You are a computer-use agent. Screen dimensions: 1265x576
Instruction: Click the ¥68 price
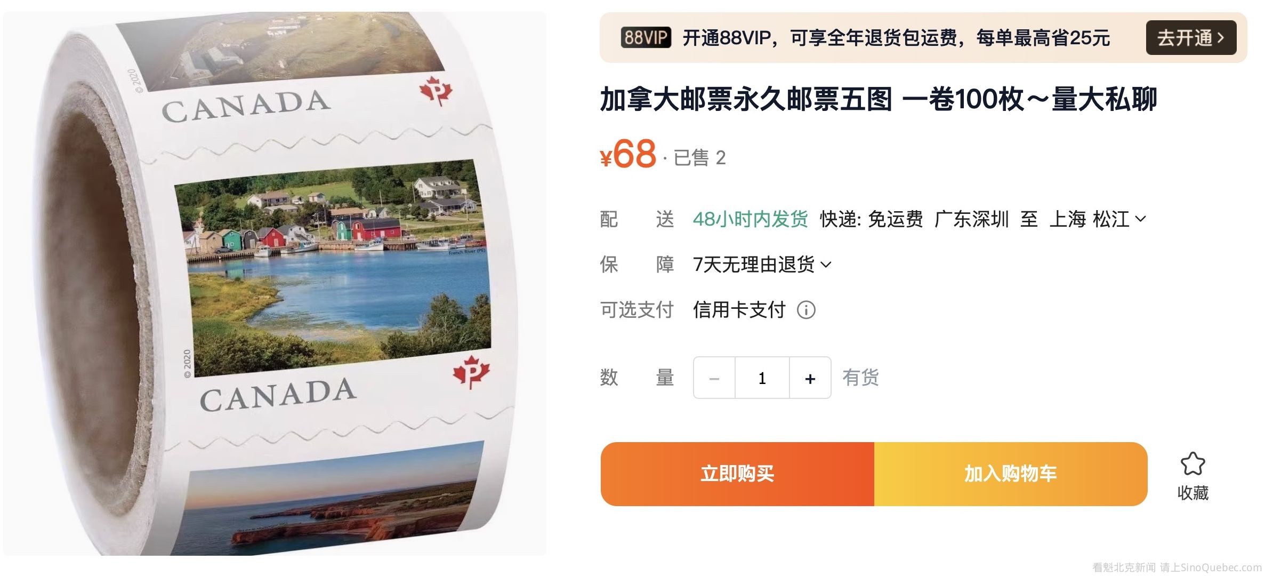pyautogui.click(x=628, y=154)
